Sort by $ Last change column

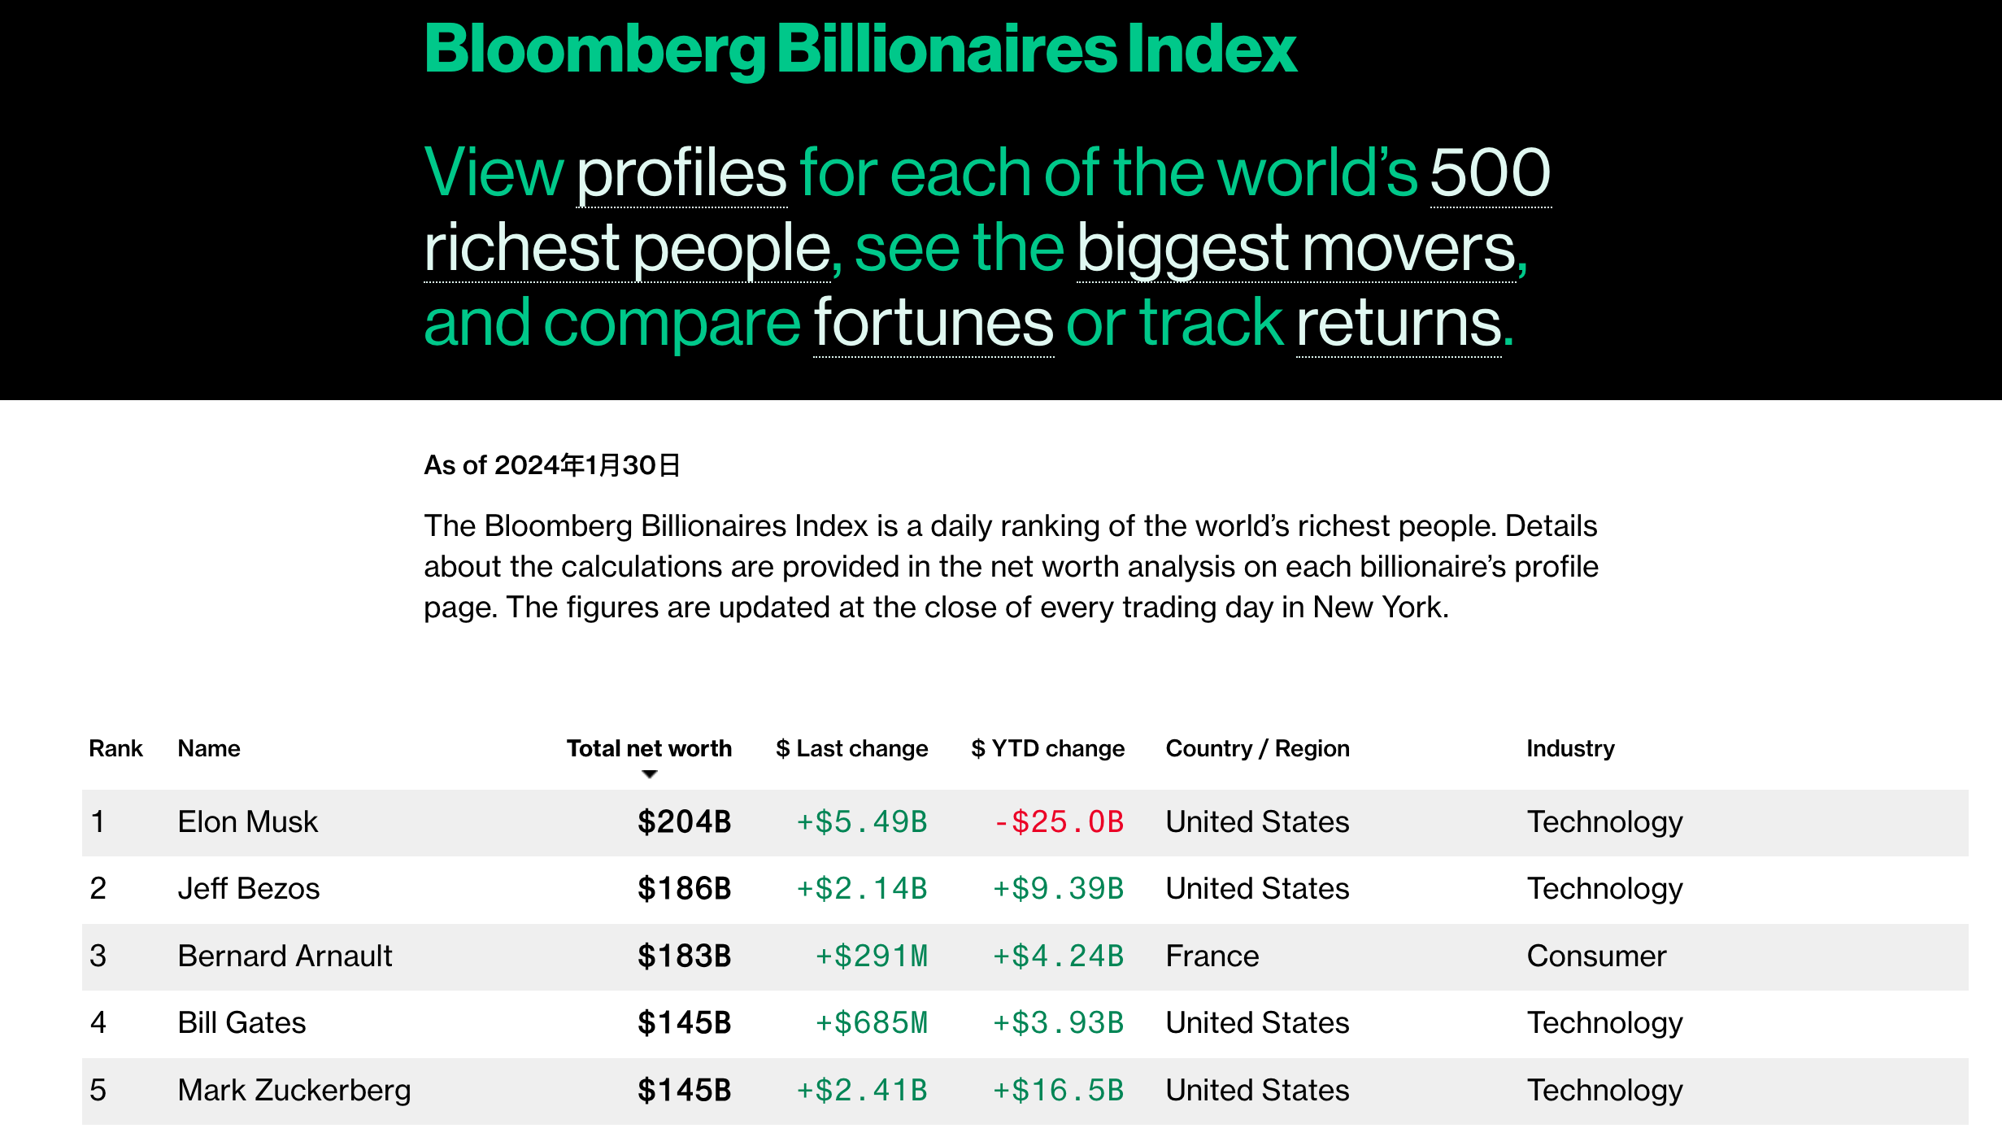[x=851, y=748]
